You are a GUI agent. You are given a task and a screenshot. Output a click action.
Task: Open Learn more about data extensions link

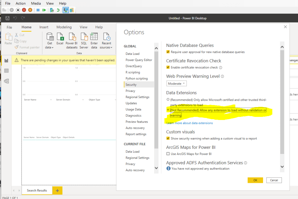point(189,123)
